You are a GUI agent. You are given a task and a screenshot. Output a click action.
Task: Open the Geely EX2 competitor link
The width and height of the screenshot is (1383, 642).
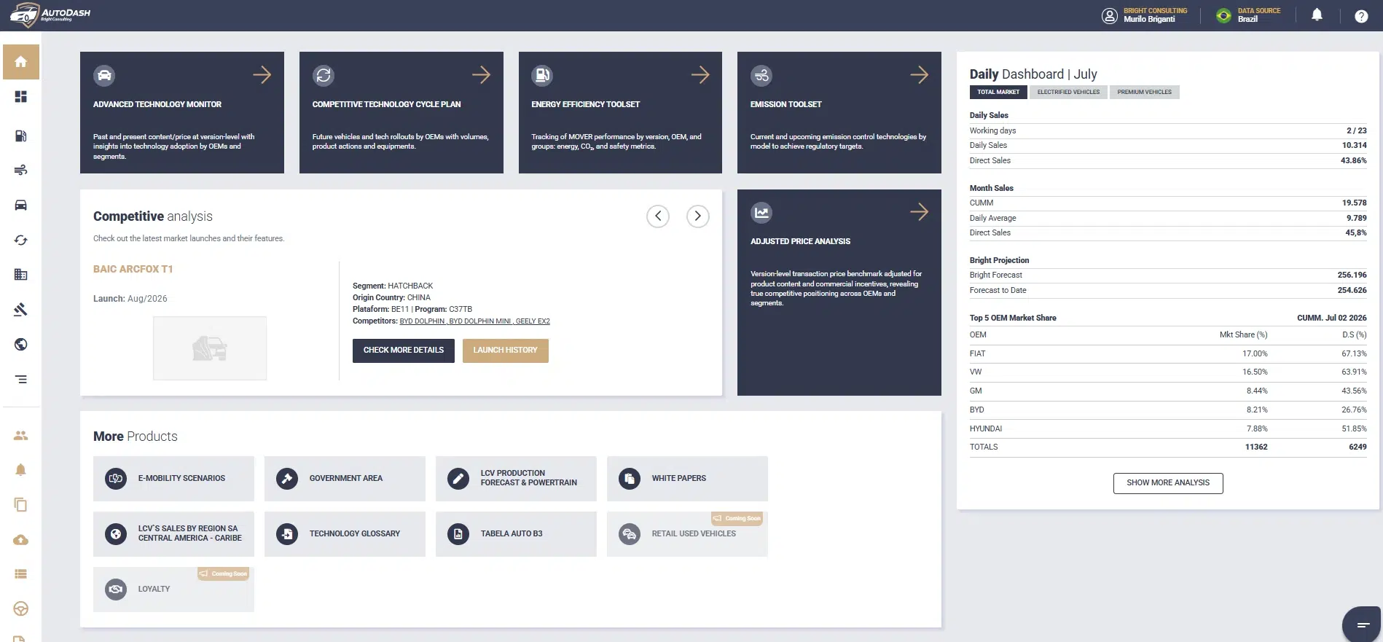coord(533,321)
